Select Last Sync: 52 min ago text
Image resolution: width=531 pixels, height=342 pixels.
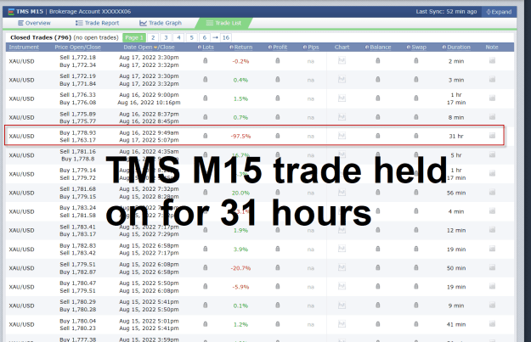click(446, 12)
